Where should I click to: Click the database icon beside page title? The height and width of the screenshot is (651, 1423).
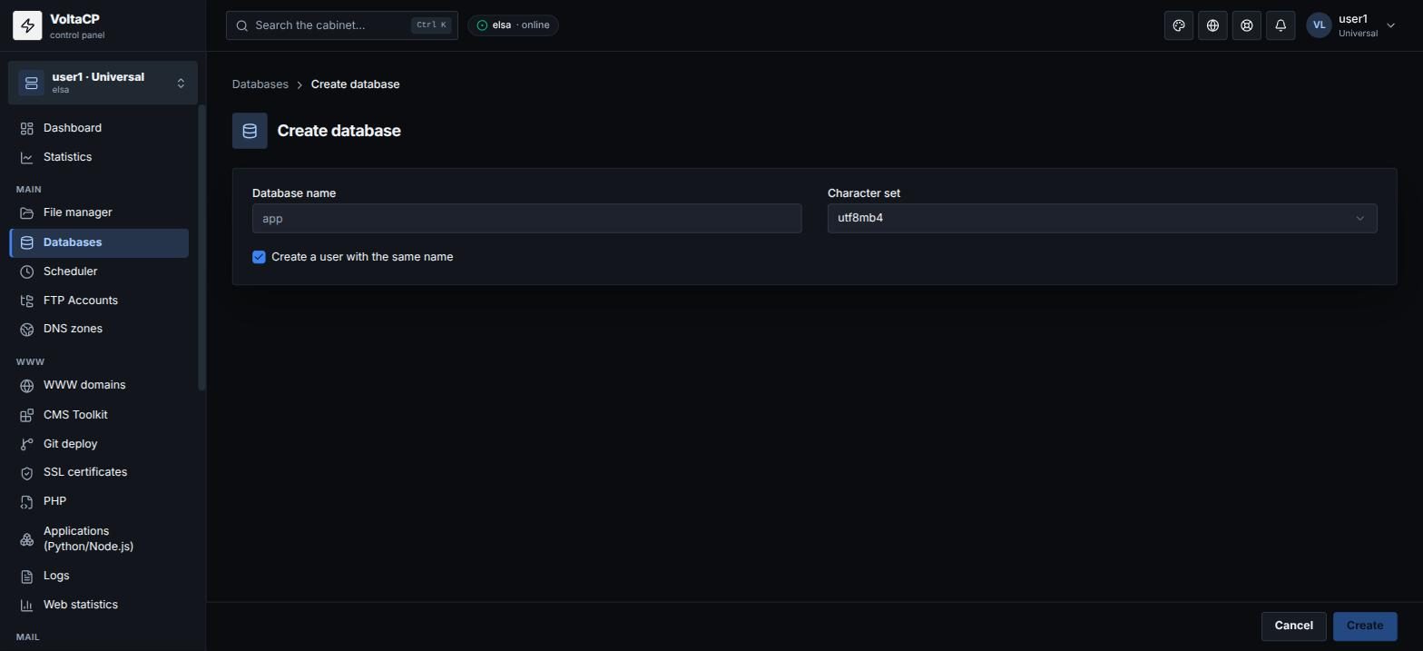(250, 131)
